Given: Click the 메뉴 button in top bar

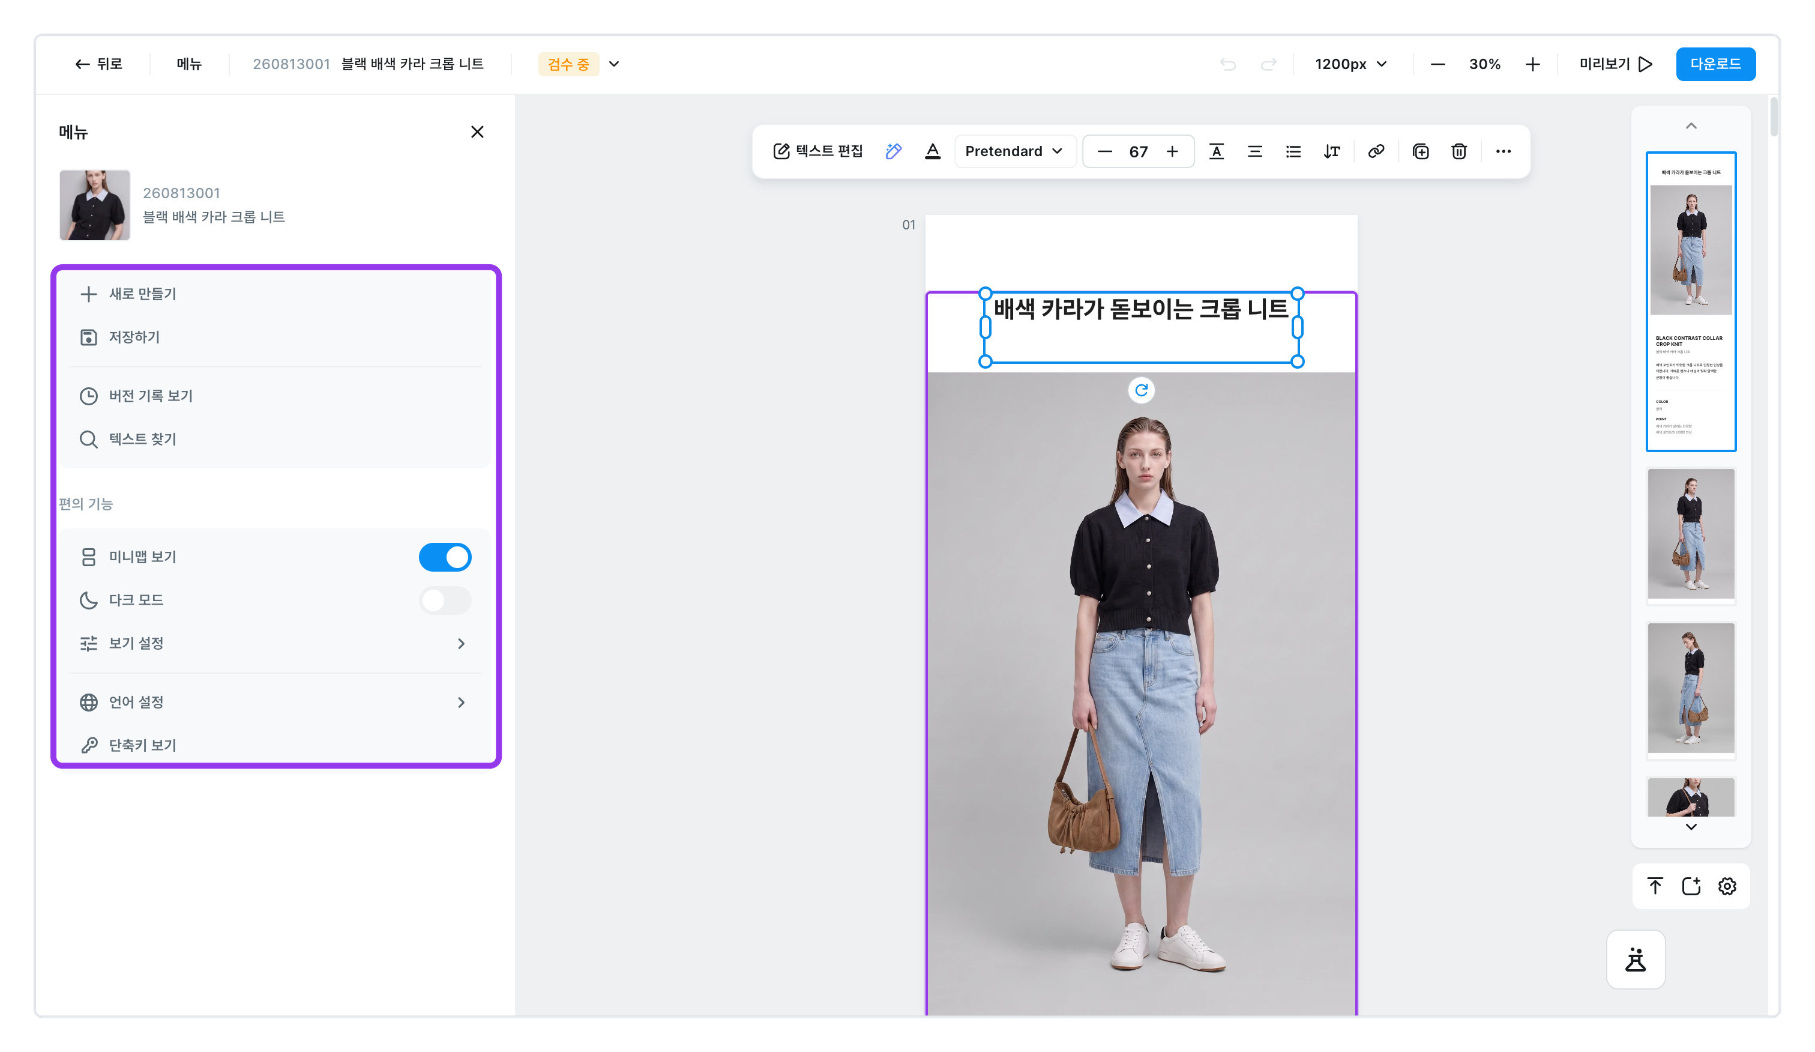Looking at the screenshot, I should point(188,64).
